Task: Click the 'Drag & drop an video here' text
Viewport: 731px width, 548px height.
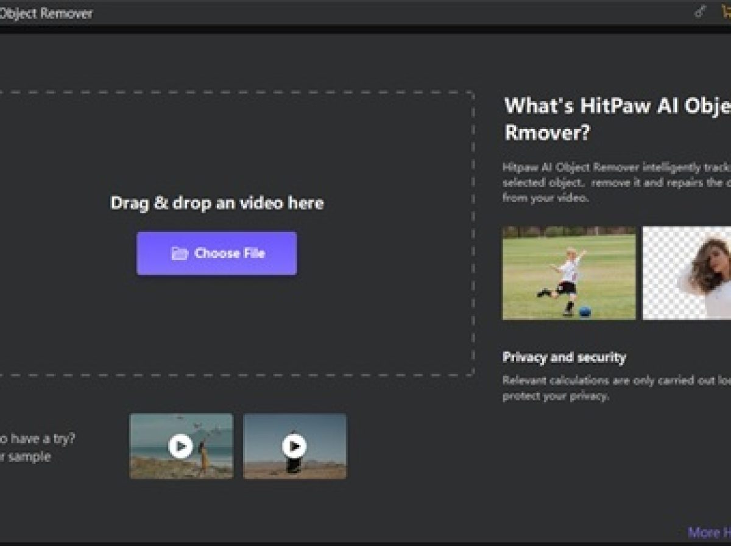Action: pyautogui.click(x=217, y=203)
